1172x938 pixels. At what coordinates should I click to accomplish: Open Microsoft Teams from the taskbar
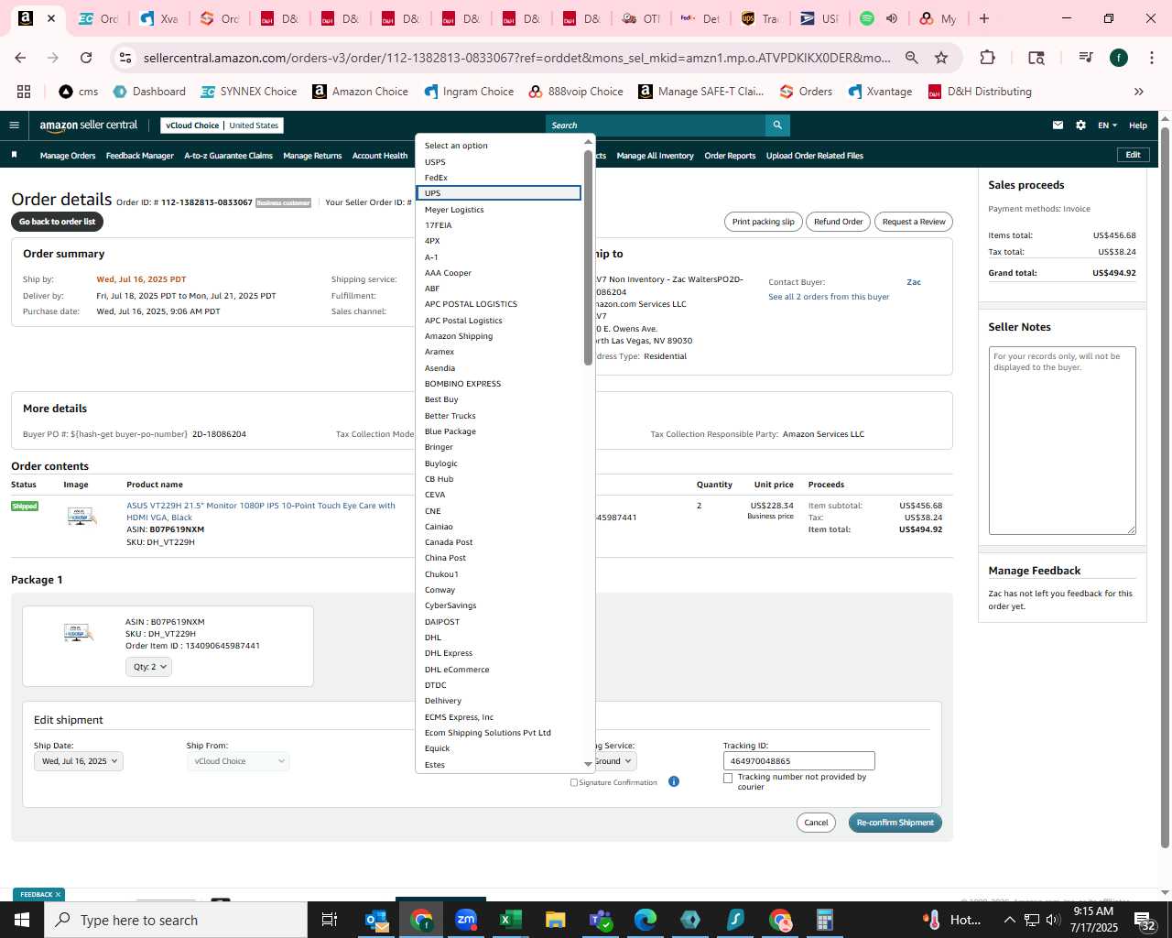[601, 920]
